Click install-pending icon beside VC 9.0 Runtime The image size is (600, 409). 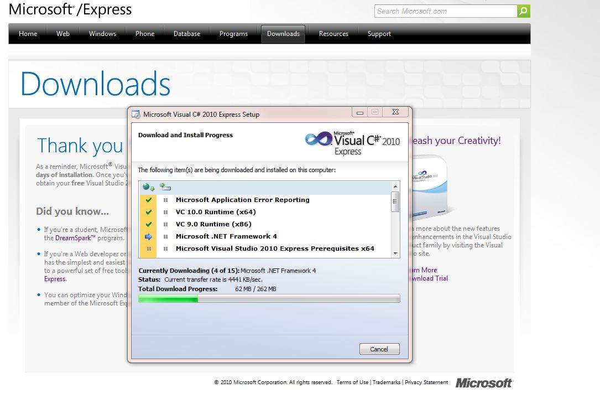166,224
